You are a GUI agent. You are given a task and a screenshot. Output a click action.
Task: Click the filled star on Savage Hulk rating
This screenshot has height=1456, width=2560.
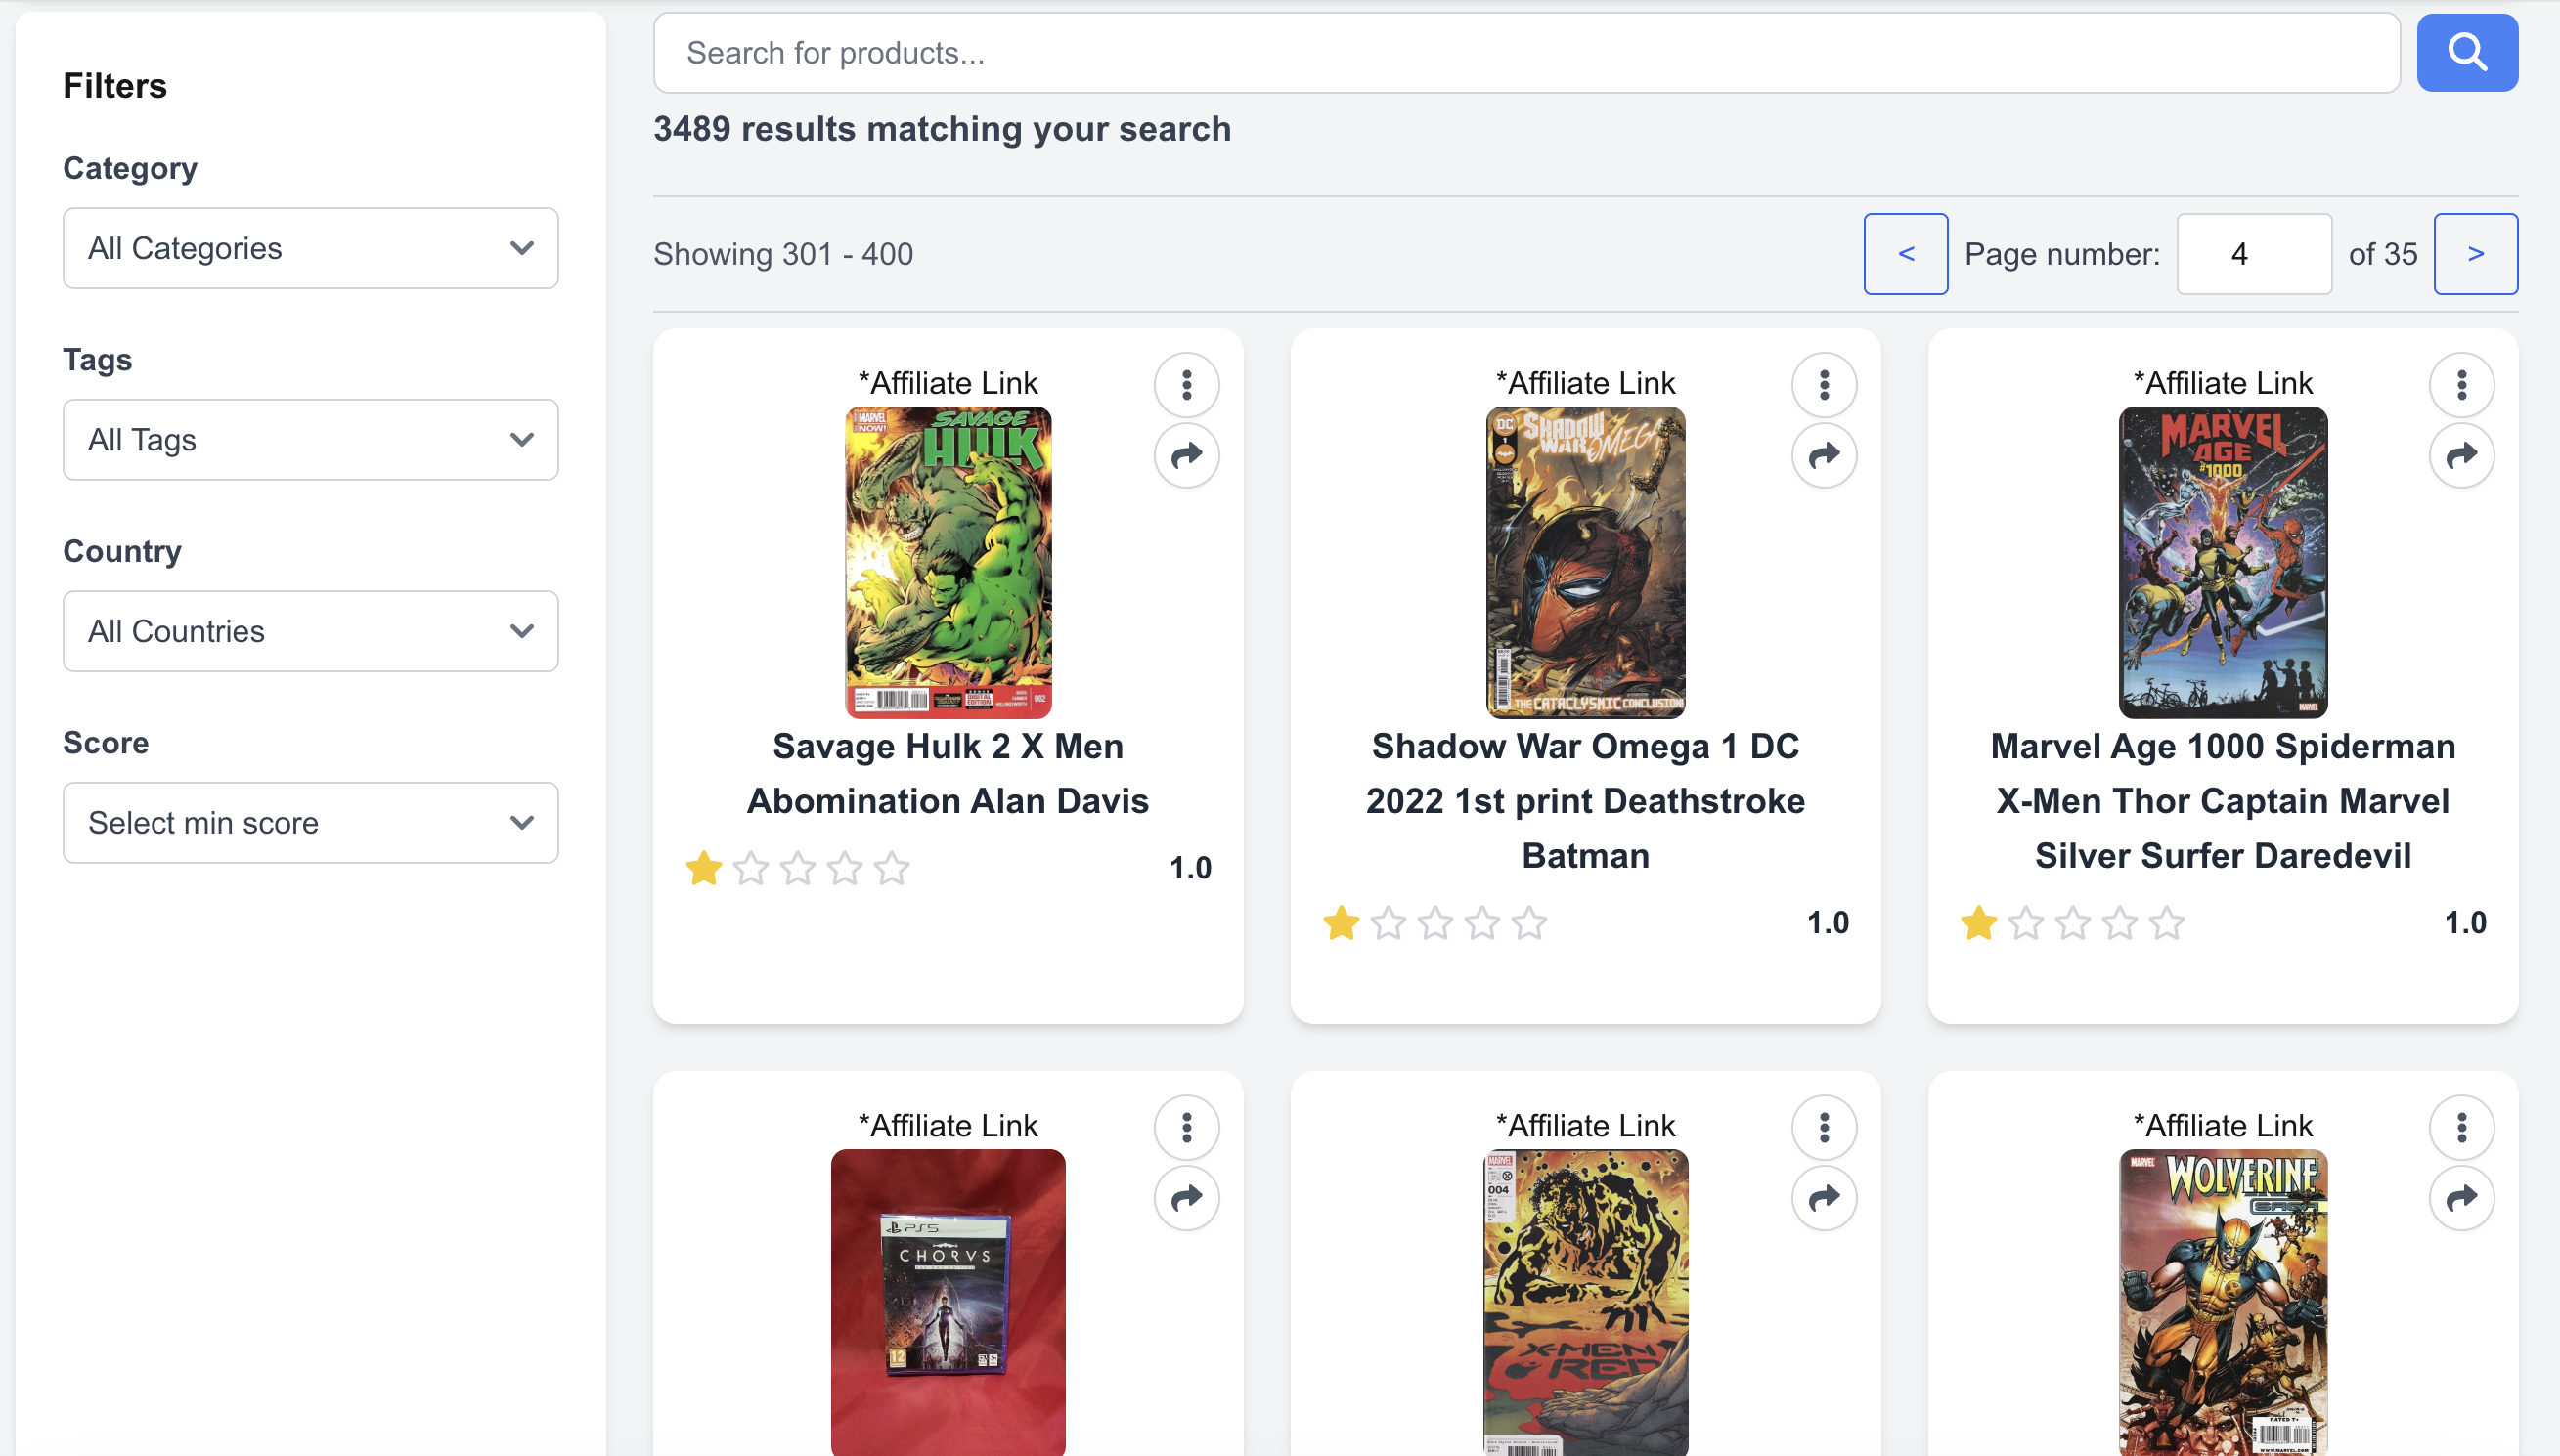point(703,868)
